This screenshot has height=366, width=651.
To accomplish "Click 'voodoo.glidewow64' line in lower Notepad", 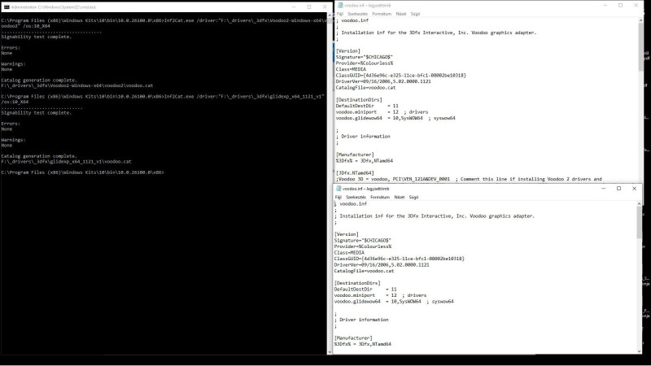I will (x=394, y=301).
